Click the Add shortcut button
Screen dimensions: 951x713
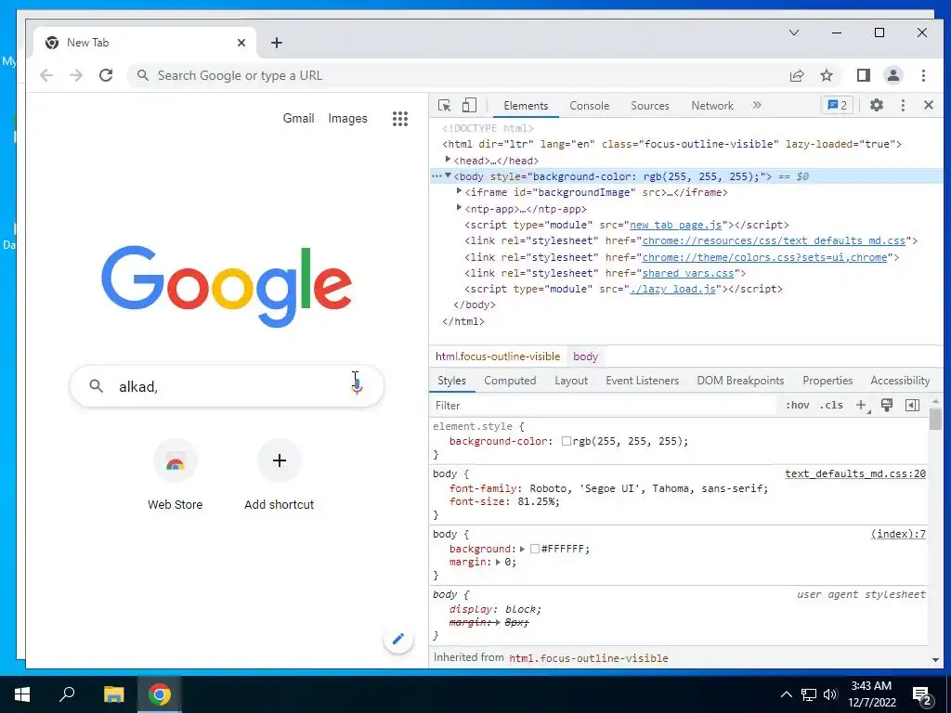(279, 476)
